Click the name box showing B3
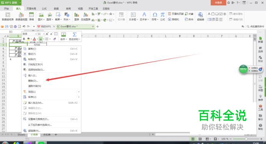The height and width of the screenshot is (144, 266). tap(11, 32)
